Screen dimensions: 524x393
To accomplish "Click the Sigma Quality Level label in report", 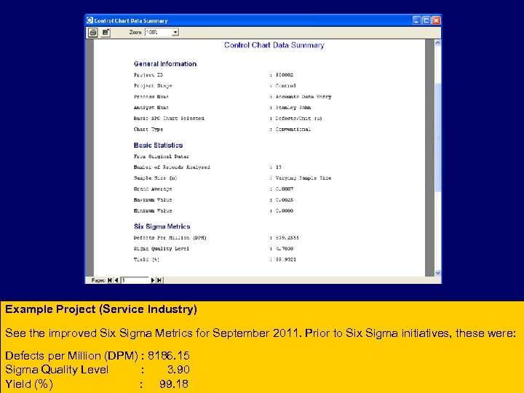I will click(x=162, y=249).
